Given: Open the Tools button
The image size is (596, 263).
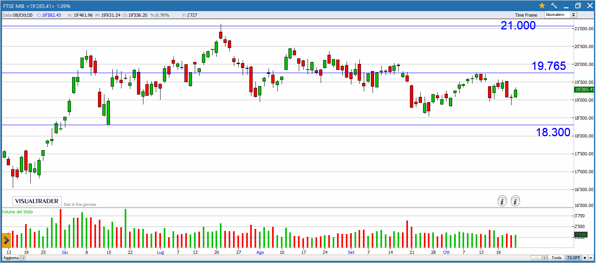Looking at the screenshot, I should pyautogui.click(x=557, y=258).
